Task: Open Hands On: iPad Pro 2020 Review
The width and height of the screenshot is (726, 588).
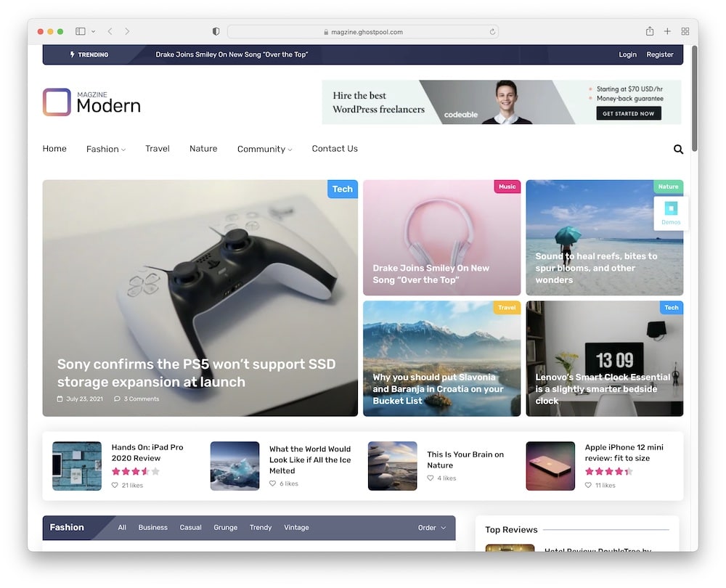Action: tap(147, 453)
